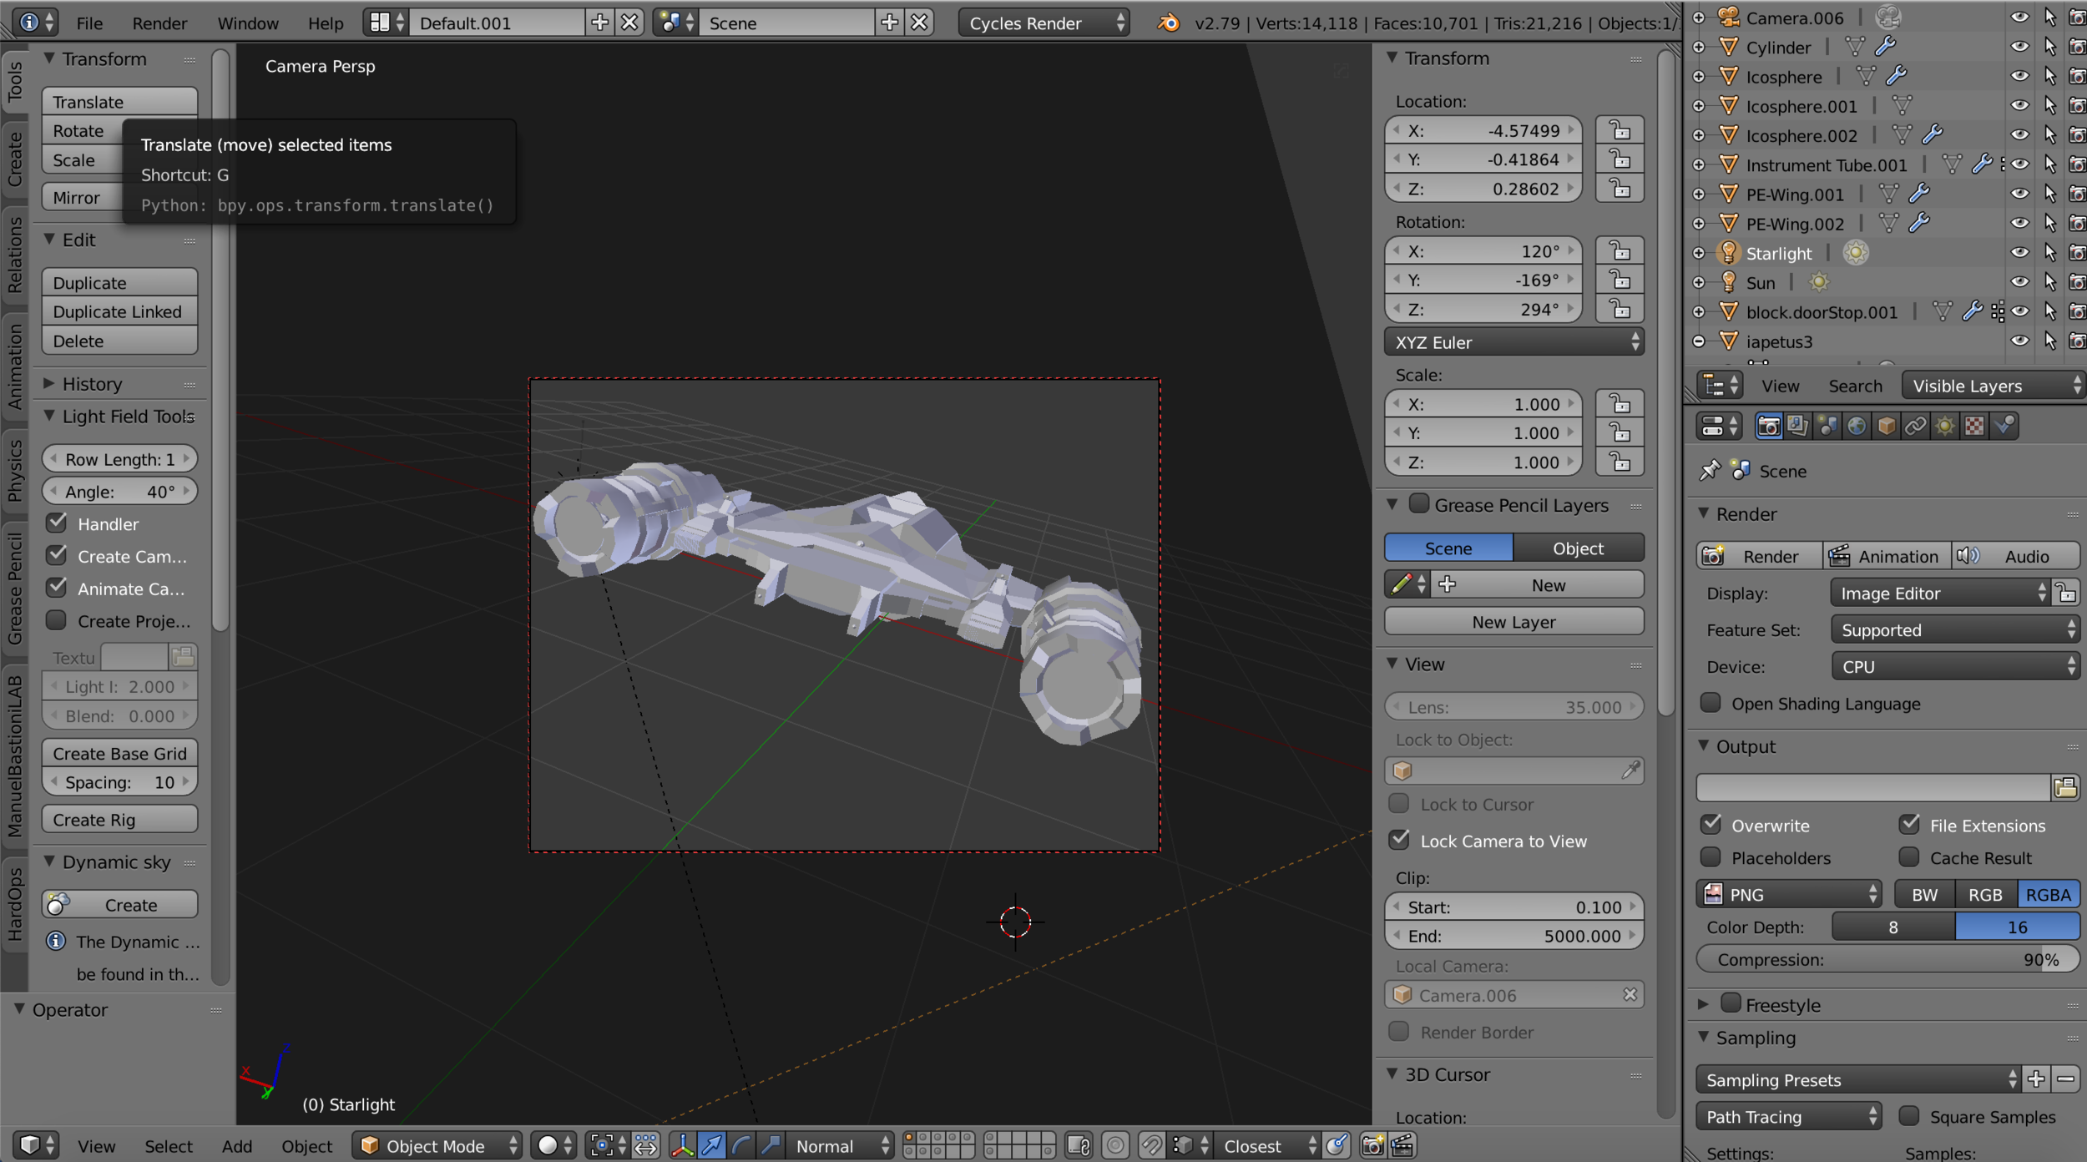Image resolution: width=2087 pixels, height=1162 pixels.
Task: Click the output path folder browse icon
Action: click(2065, 787)
